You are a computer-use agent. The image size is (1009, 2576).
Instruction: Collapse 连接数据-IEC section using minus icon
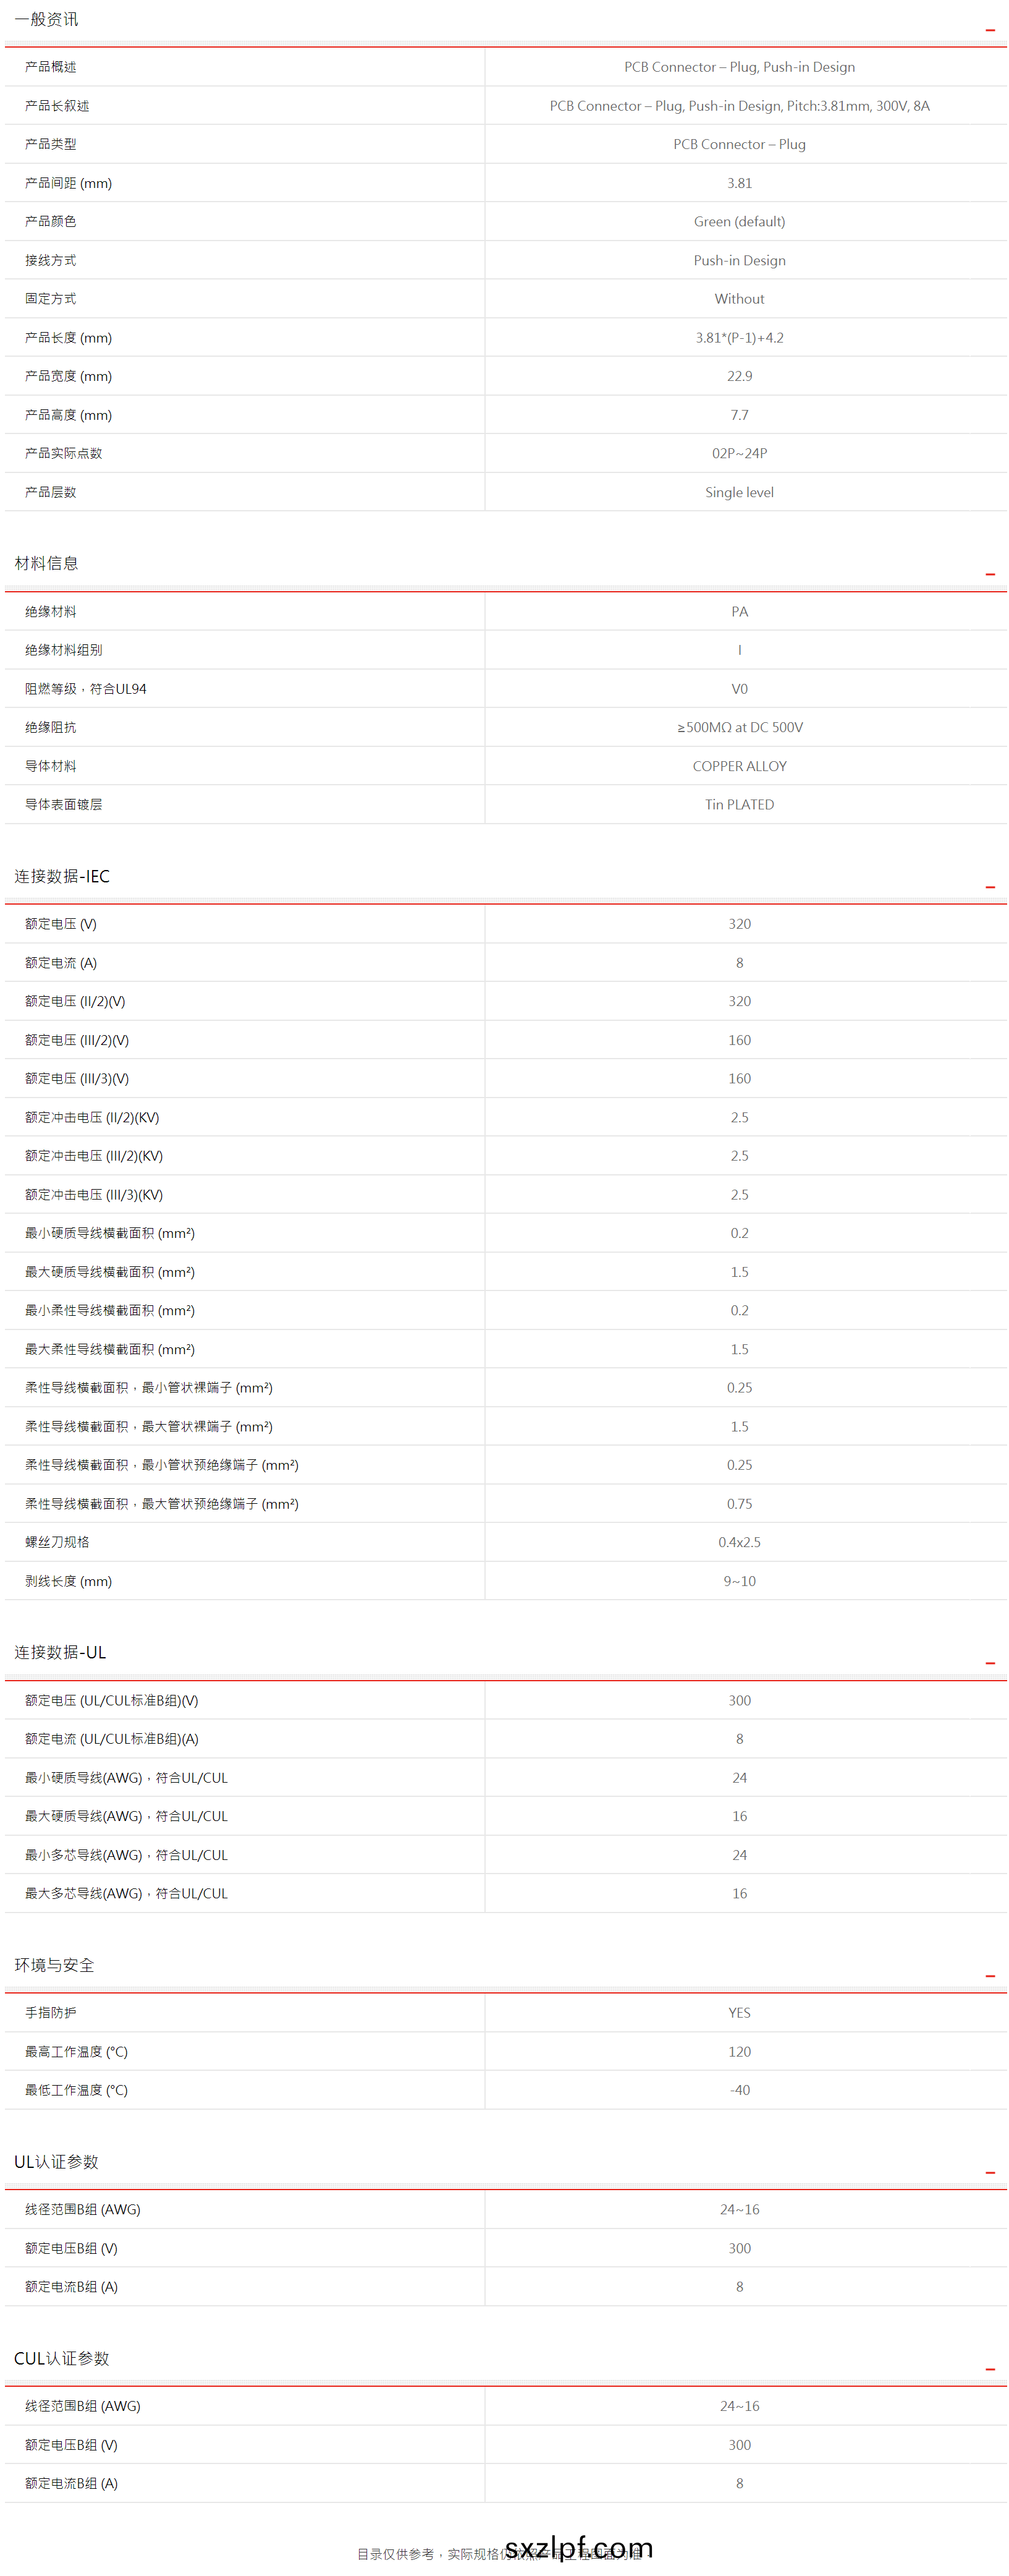coord(989,887)
